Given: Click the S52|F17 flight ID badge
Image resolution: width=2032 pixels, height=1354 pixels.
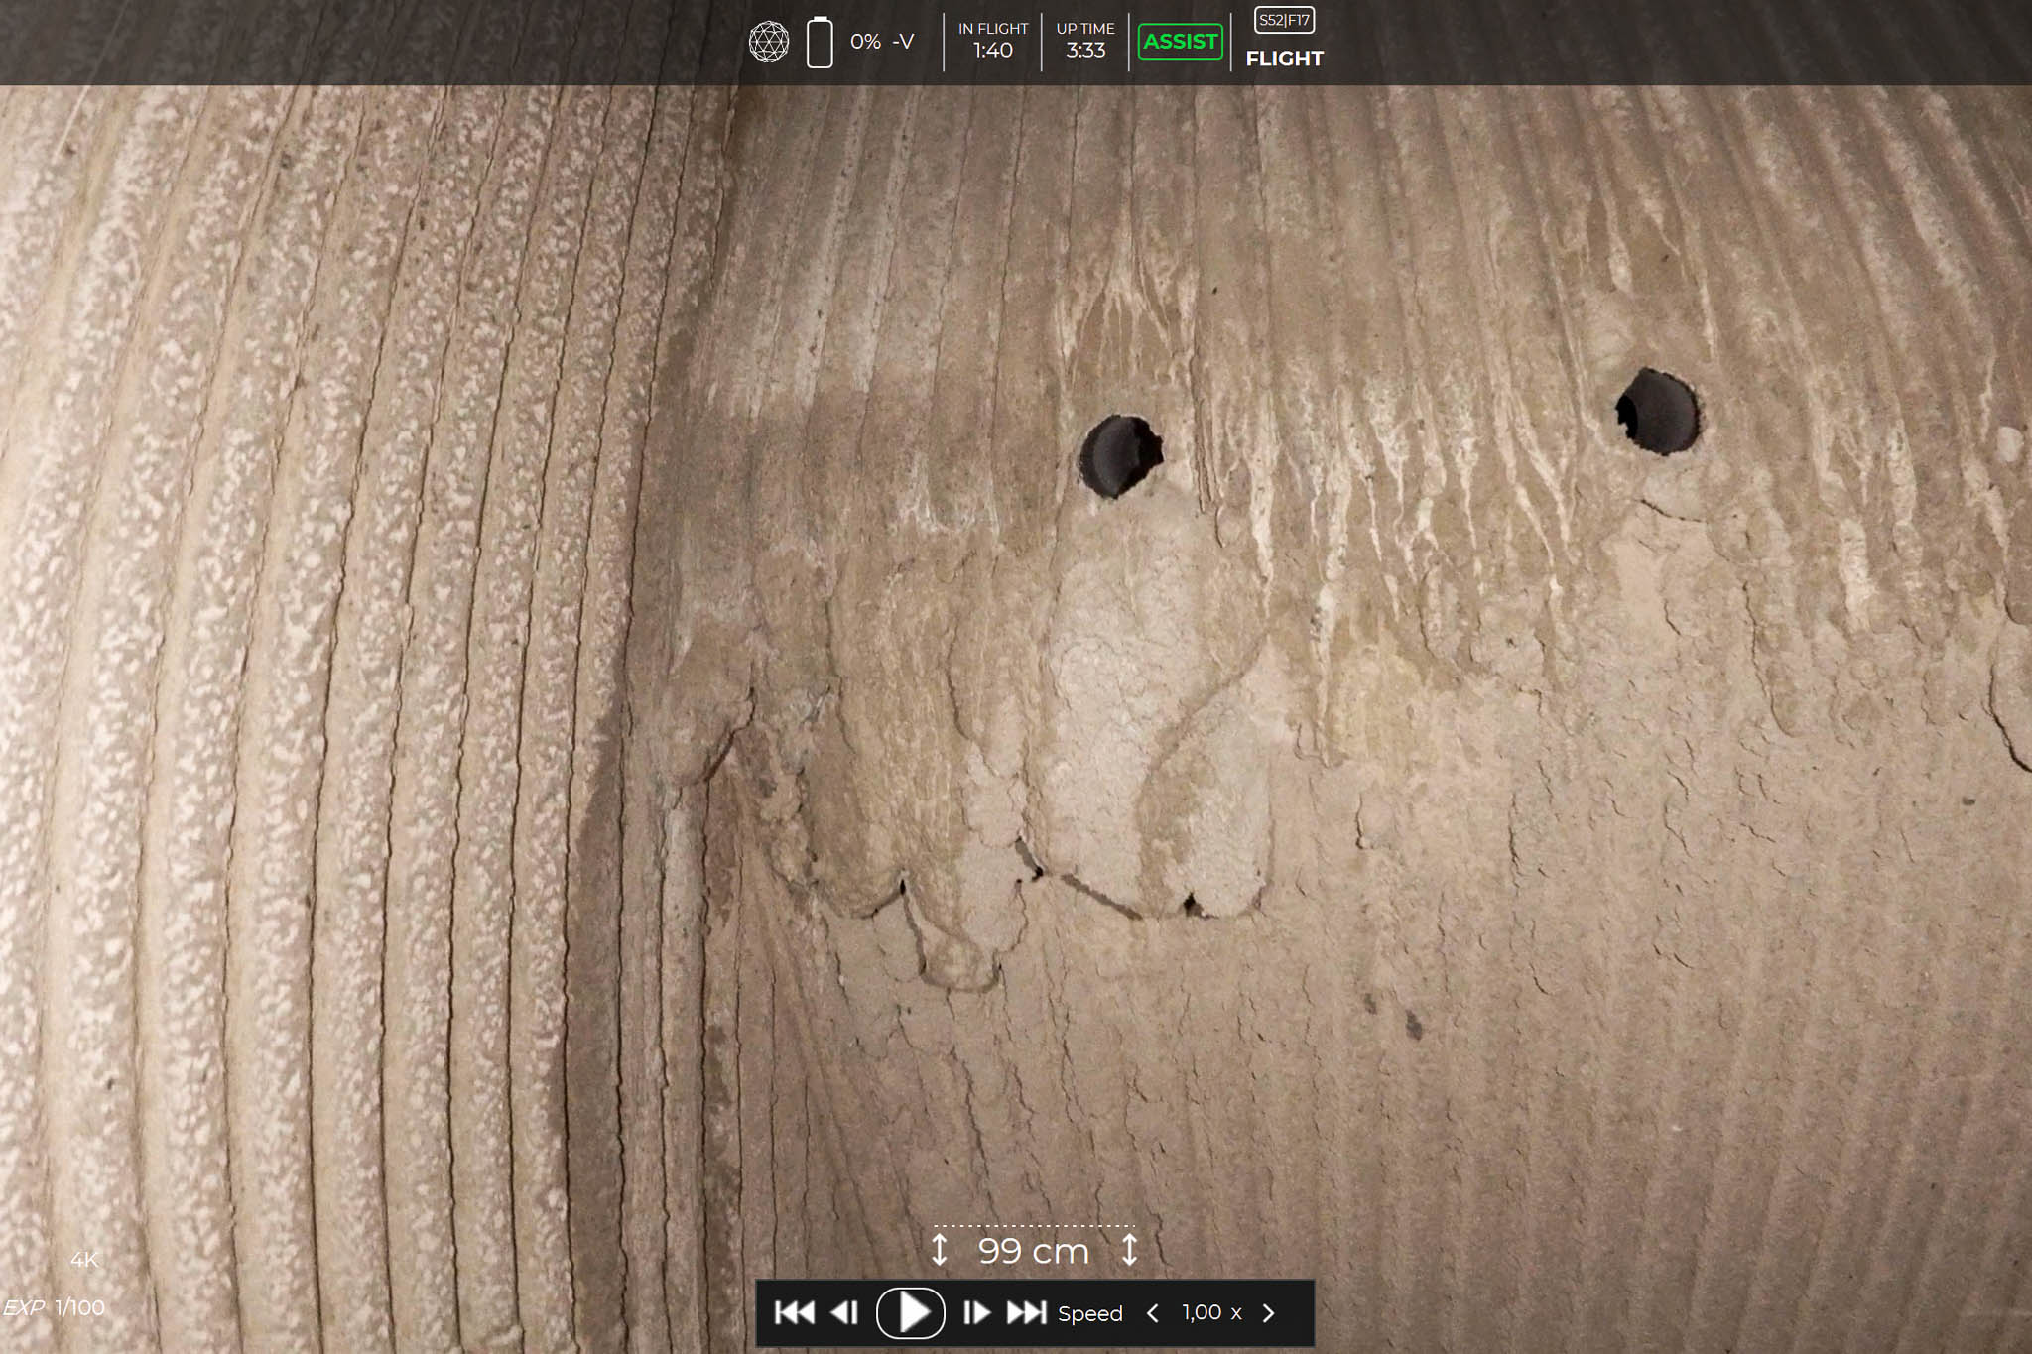Looking at the screenshot, I should 1284,20.
